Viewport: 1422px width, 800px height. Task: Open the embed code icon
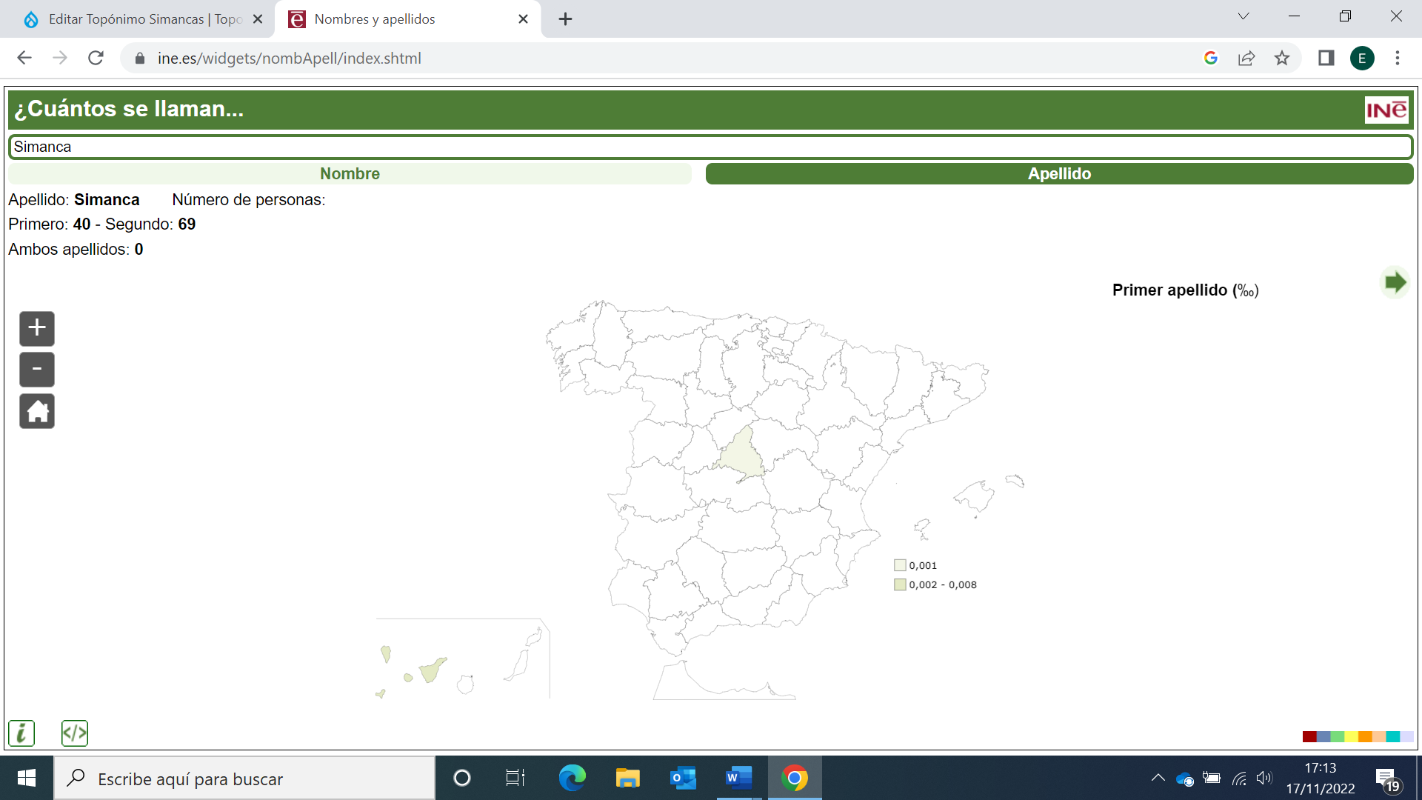tap(75, 733)
